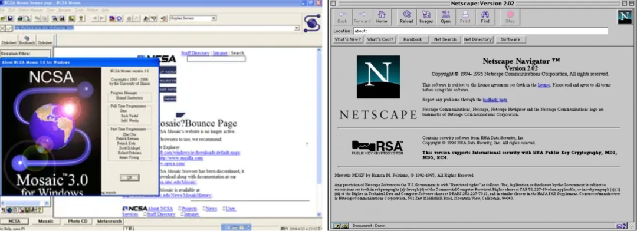This screenshot has height=231, width=637.
Task: Click the Netscape N logo in toolbar
Action: click(x=625, y=16)
